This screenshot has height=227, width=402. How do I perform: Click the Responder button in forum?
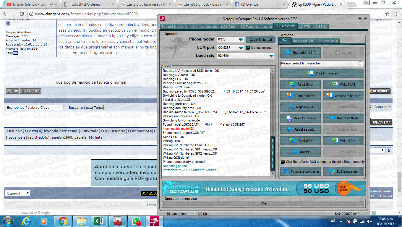(x=380, y=91)
